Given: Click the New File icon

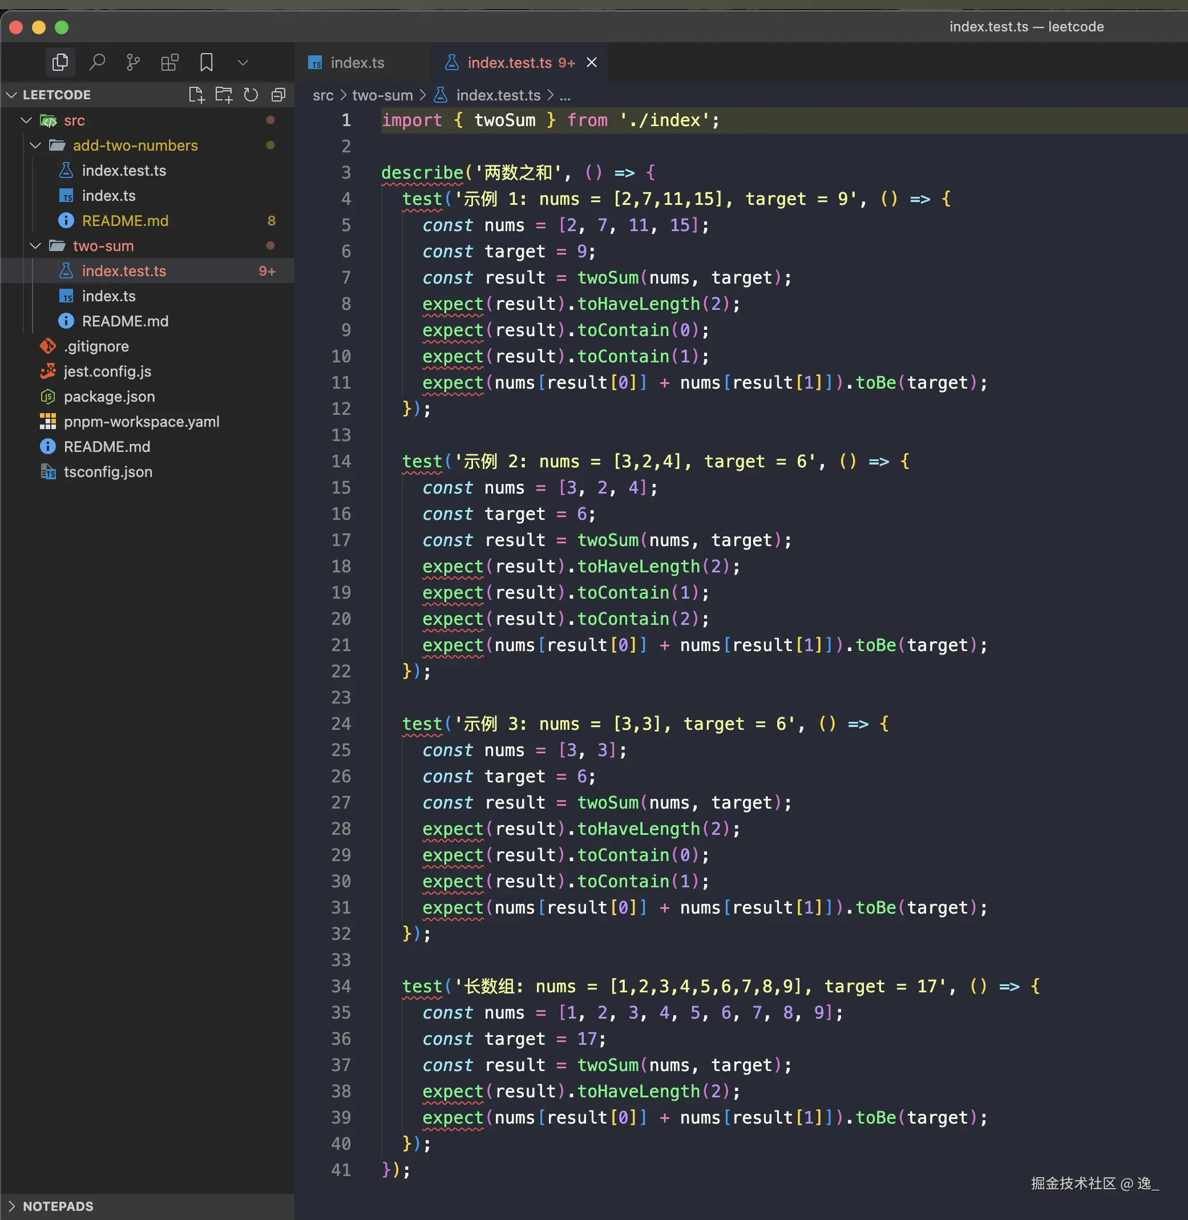Looking at the screenshot, I should click(196, 95).
